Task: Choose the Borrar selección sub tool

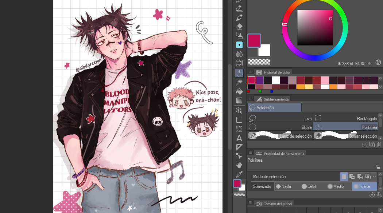Action: pos(346,136)
